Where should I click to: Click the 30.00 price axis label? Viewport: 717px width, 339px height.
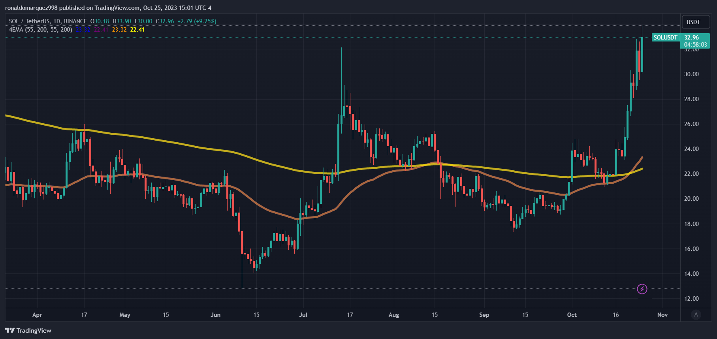[x=691, y=74]
